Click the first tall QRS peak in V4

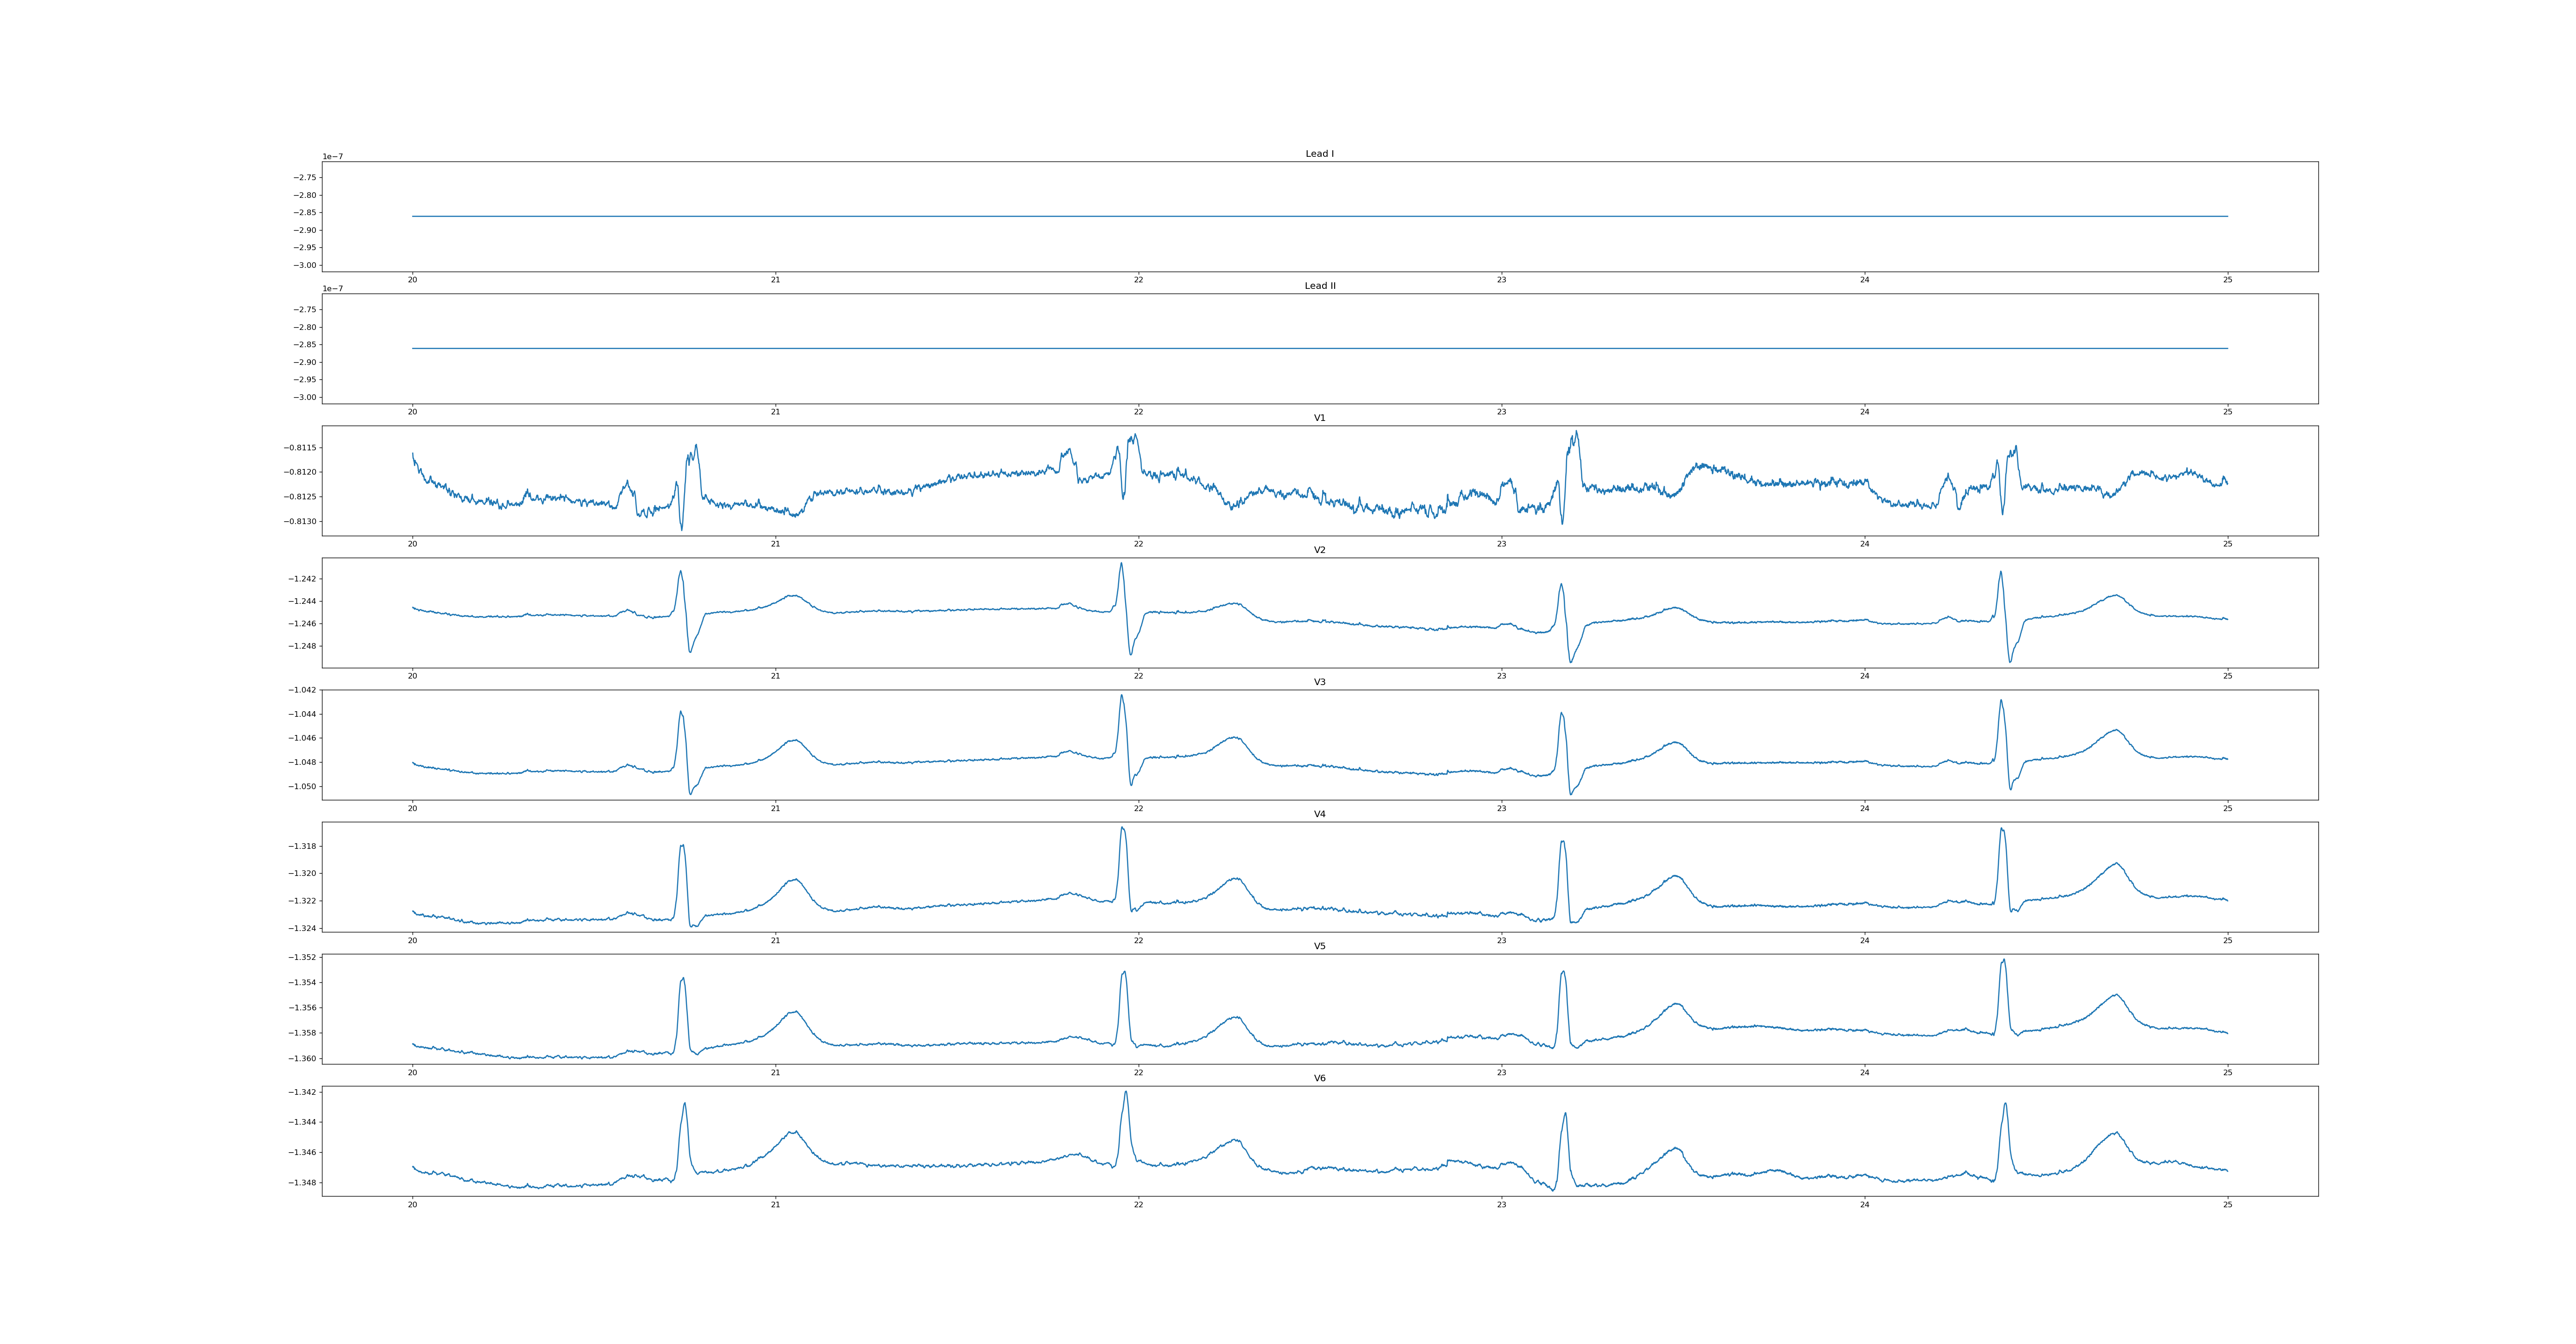coord(682,846)
